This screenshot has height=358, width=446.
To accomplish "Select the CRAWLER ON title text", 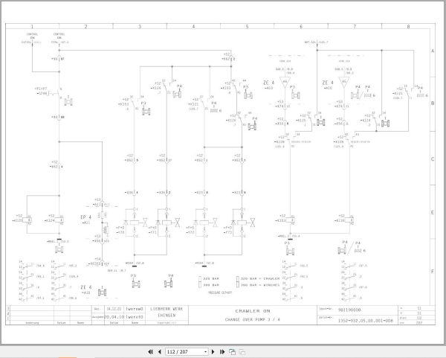I will [253, 311].
